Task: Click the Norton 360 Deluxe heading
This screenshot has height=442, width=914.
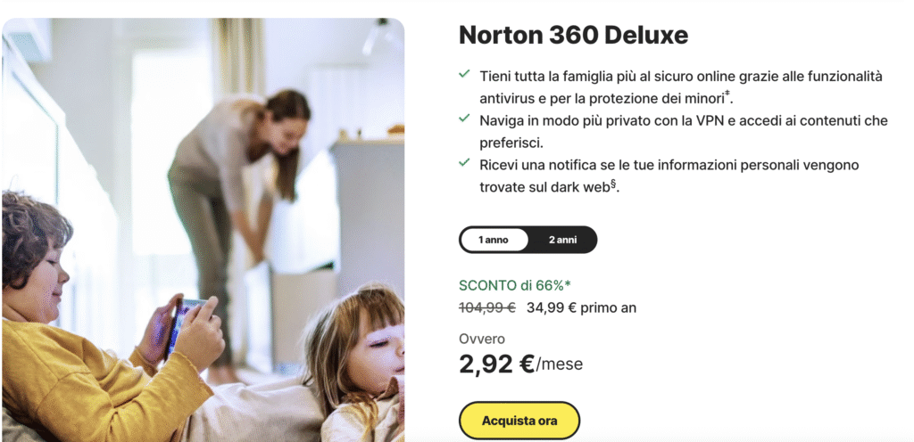Action: pos(574,36)
